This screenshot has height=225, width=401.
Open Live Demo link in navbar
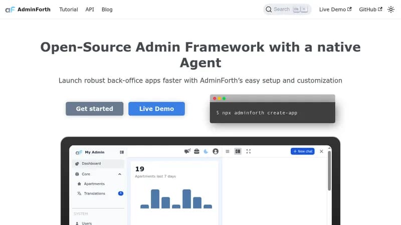(335, 9)
